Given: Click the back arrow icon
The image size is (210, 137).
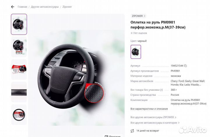Looking at the screenshot, I should (13, 7).
